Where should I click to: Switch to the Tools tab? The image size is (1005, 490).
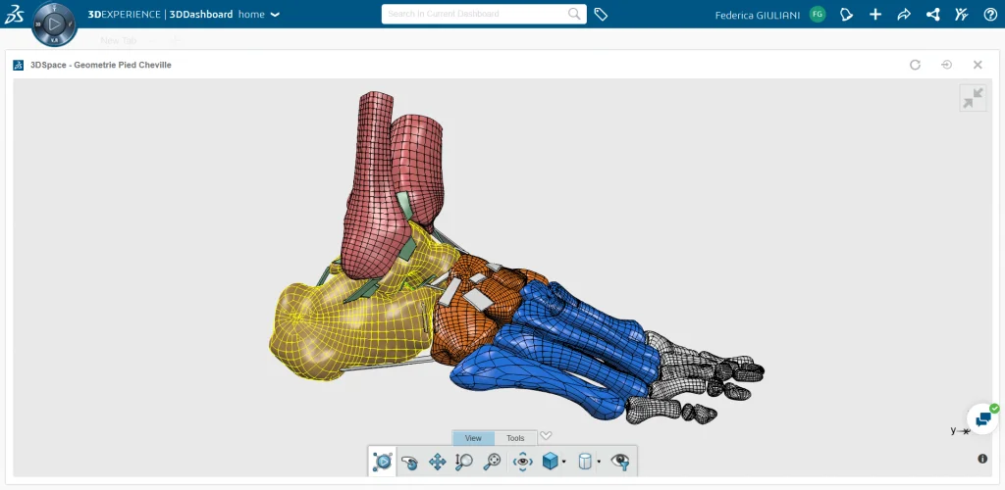pos(515,438)
